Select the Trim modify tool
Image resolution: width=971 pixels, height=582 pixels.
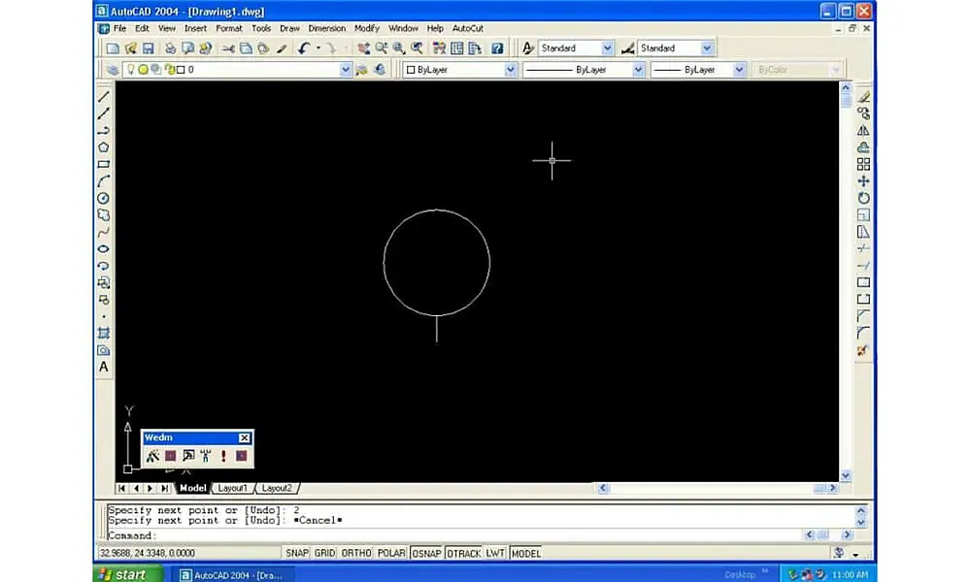click(863, 248)
